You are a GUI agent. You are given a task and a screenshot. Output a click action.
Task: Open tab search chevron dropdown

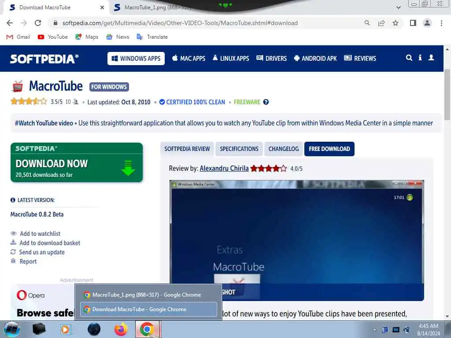(398, 7)
